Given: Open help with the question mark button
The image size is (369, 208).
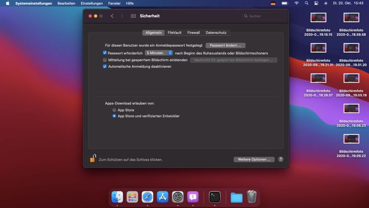Looking at the screenshot, I should pyautogui.click(x=280, y=159).
